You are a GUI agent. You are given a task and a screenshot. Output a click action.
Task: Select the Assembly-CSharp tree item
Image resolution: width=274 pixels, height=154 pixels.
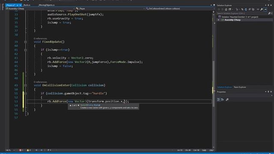(232, 20)
